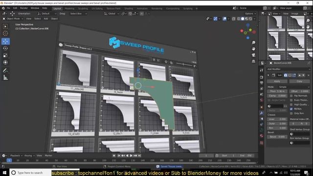The width and height of the screenshot is (313, 176).
Task: Open the viewport Options dropdown
Action: [x=250, y=14]
